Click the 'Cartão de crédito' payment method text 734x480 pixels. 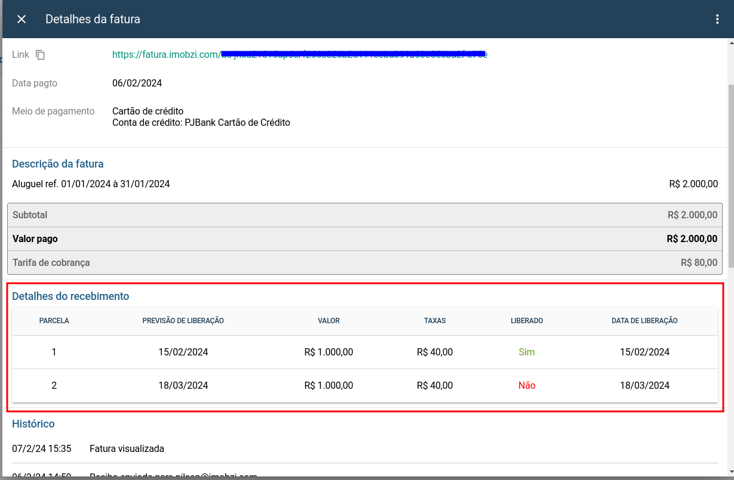click(148, 111)
